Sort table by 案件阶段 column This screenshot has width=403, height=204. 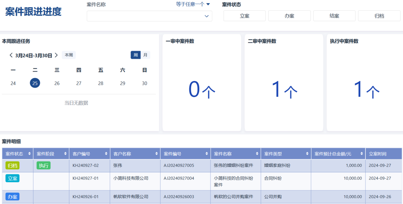tap(65, 154)
